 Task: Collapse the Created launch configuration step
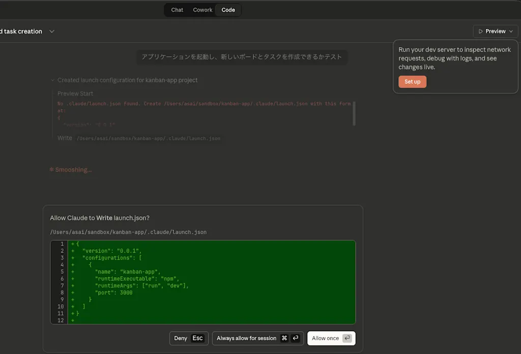pyautogui.click(x=52, y=80)
